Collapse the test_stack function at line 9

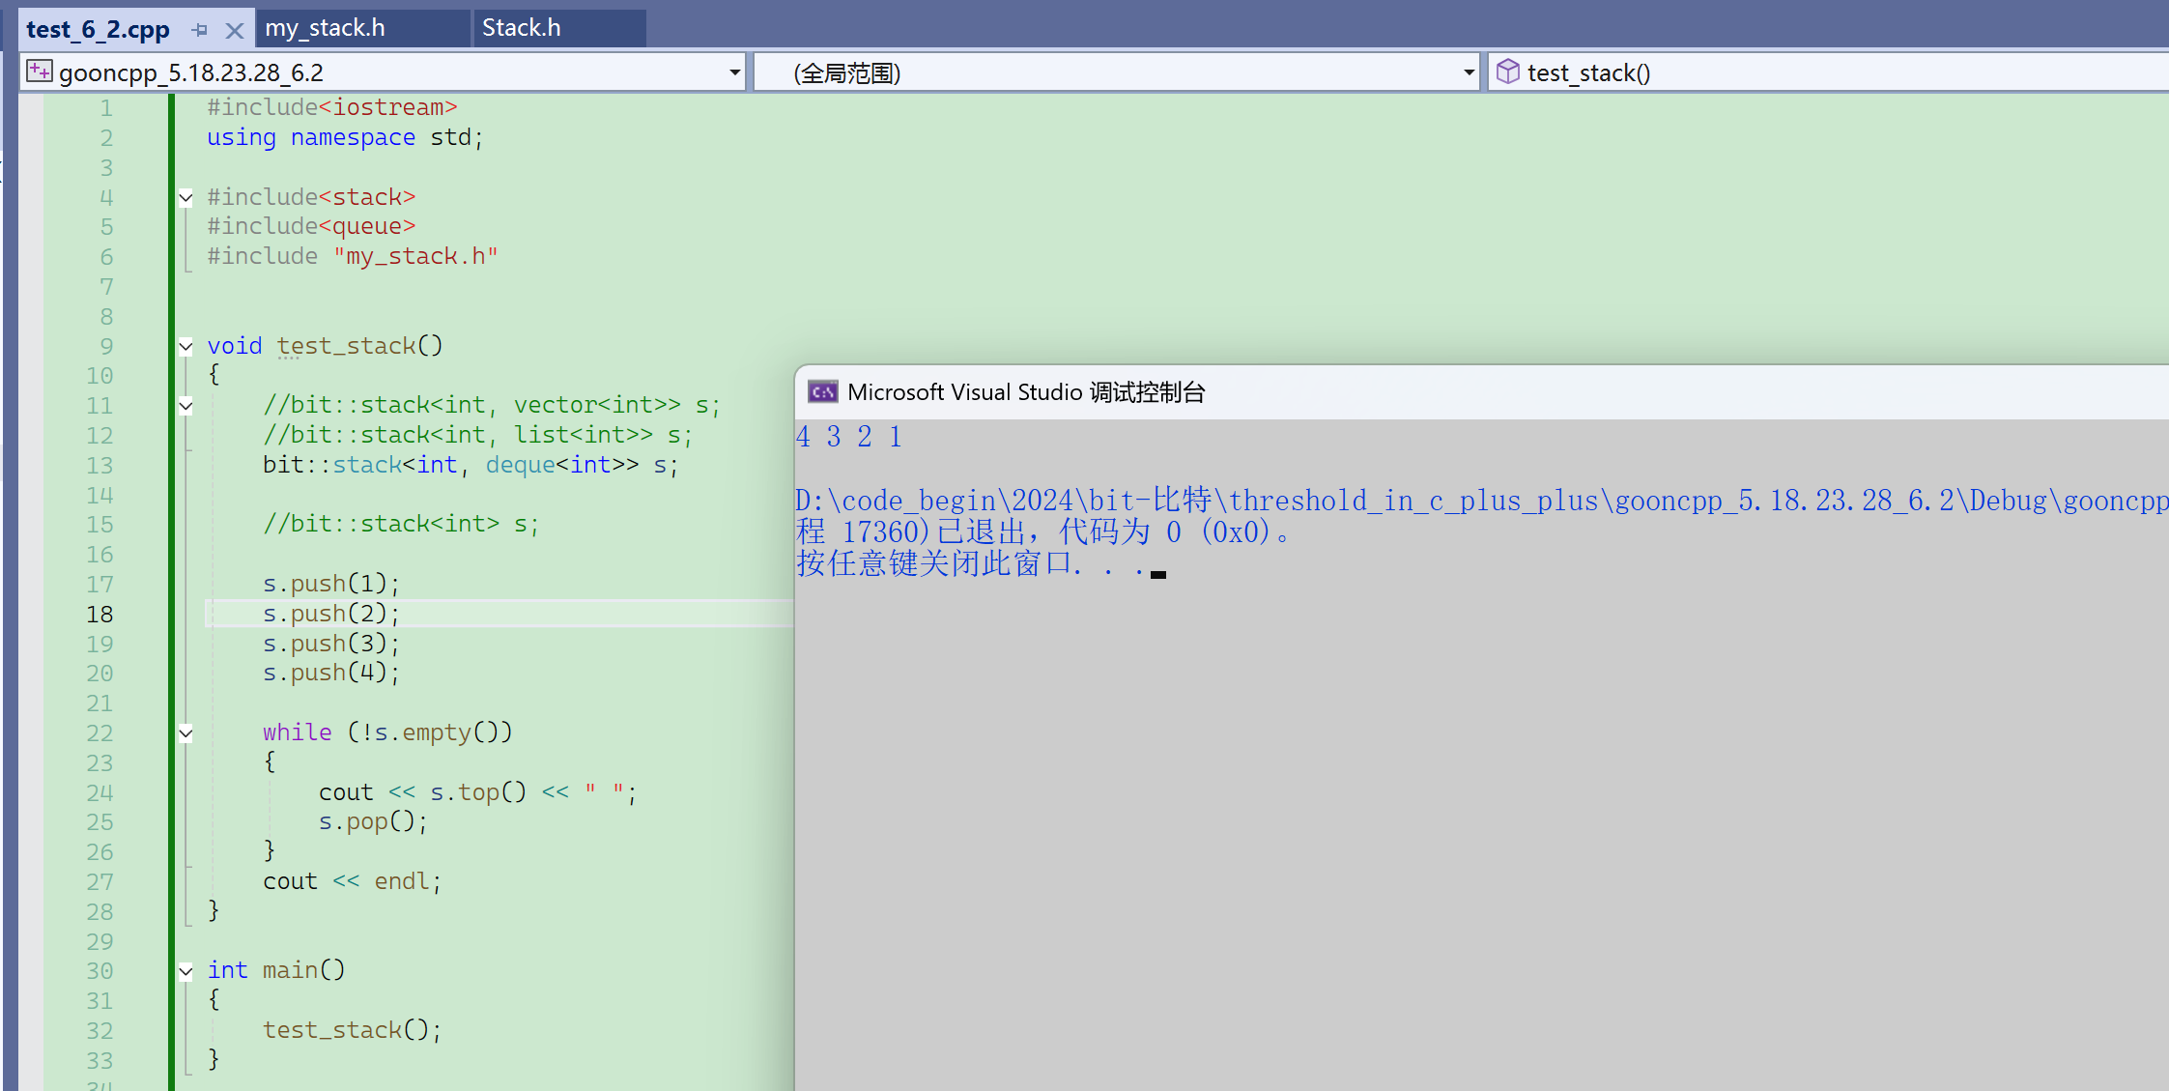[186, 346]
